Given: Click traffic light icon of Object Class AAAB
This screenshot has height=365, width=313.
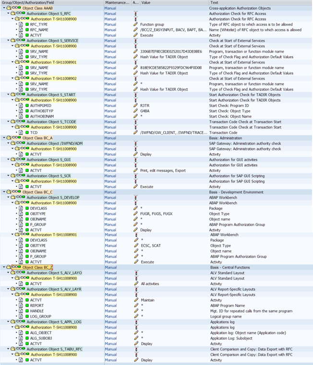Looking at the screenshot, I should point(16,8).
